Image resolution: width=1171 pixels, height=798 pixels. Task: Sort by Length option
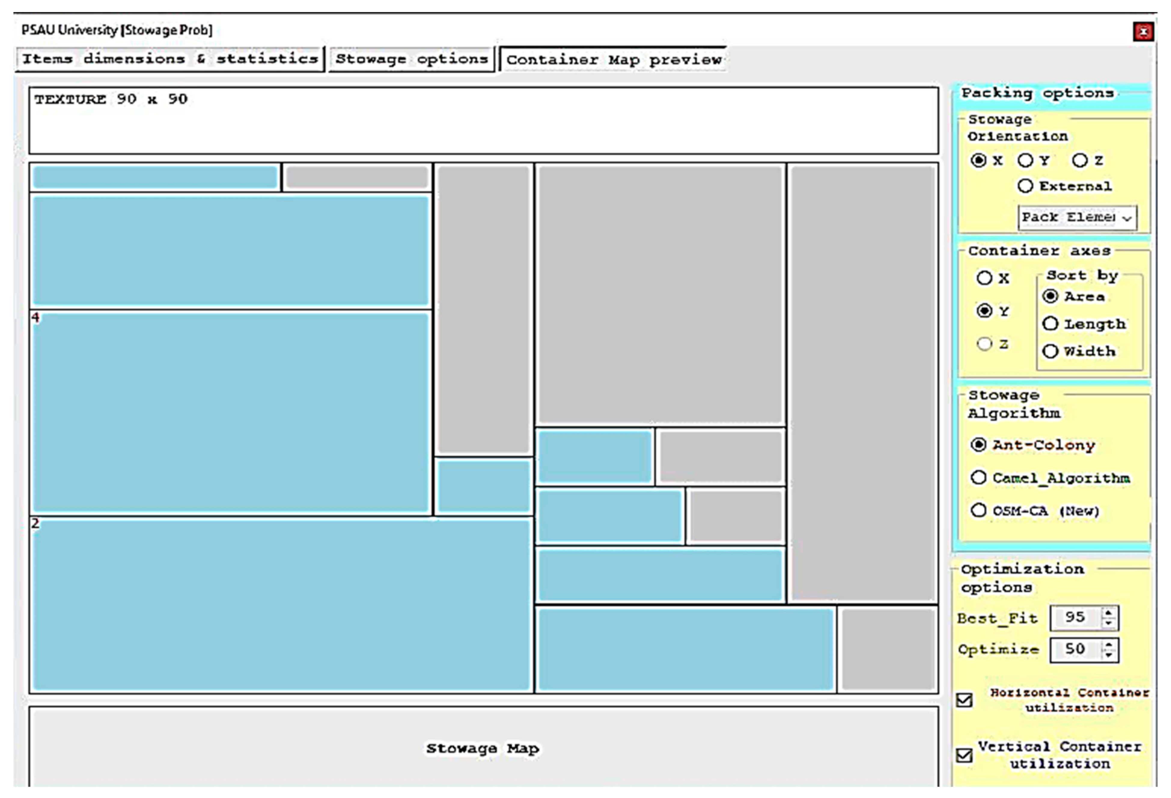[1050, 324]
